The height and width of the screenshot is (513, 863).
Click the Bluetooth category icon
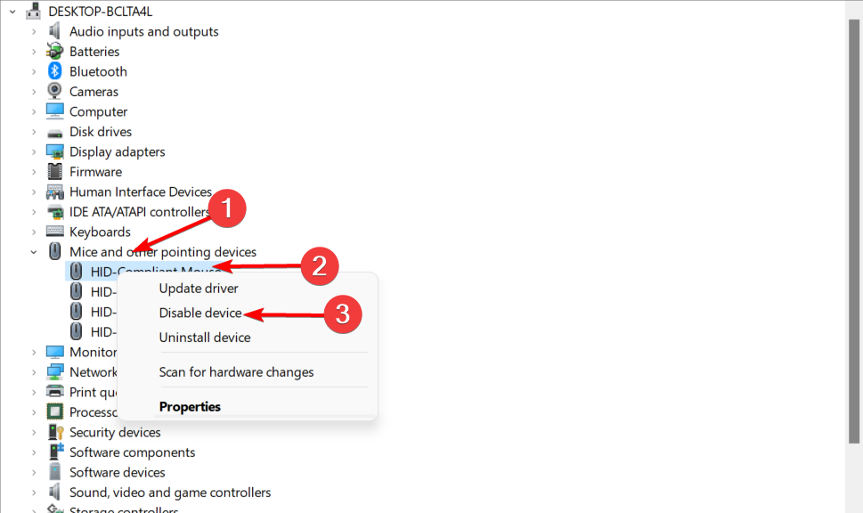click(x=54, y=71)
